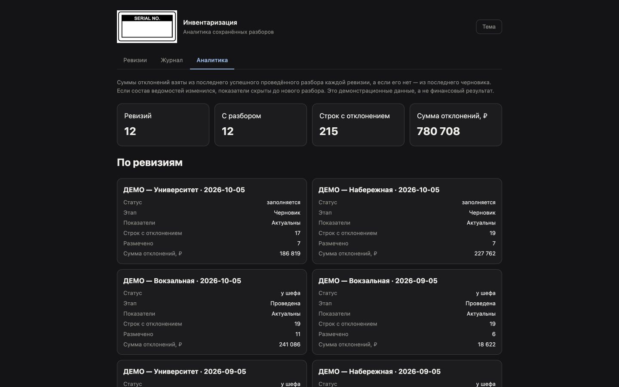Open ДЕМО — Набережная · 2026-09-05 card title
Viewport: 619px width, 387px height.
click(x=380, y=372)
